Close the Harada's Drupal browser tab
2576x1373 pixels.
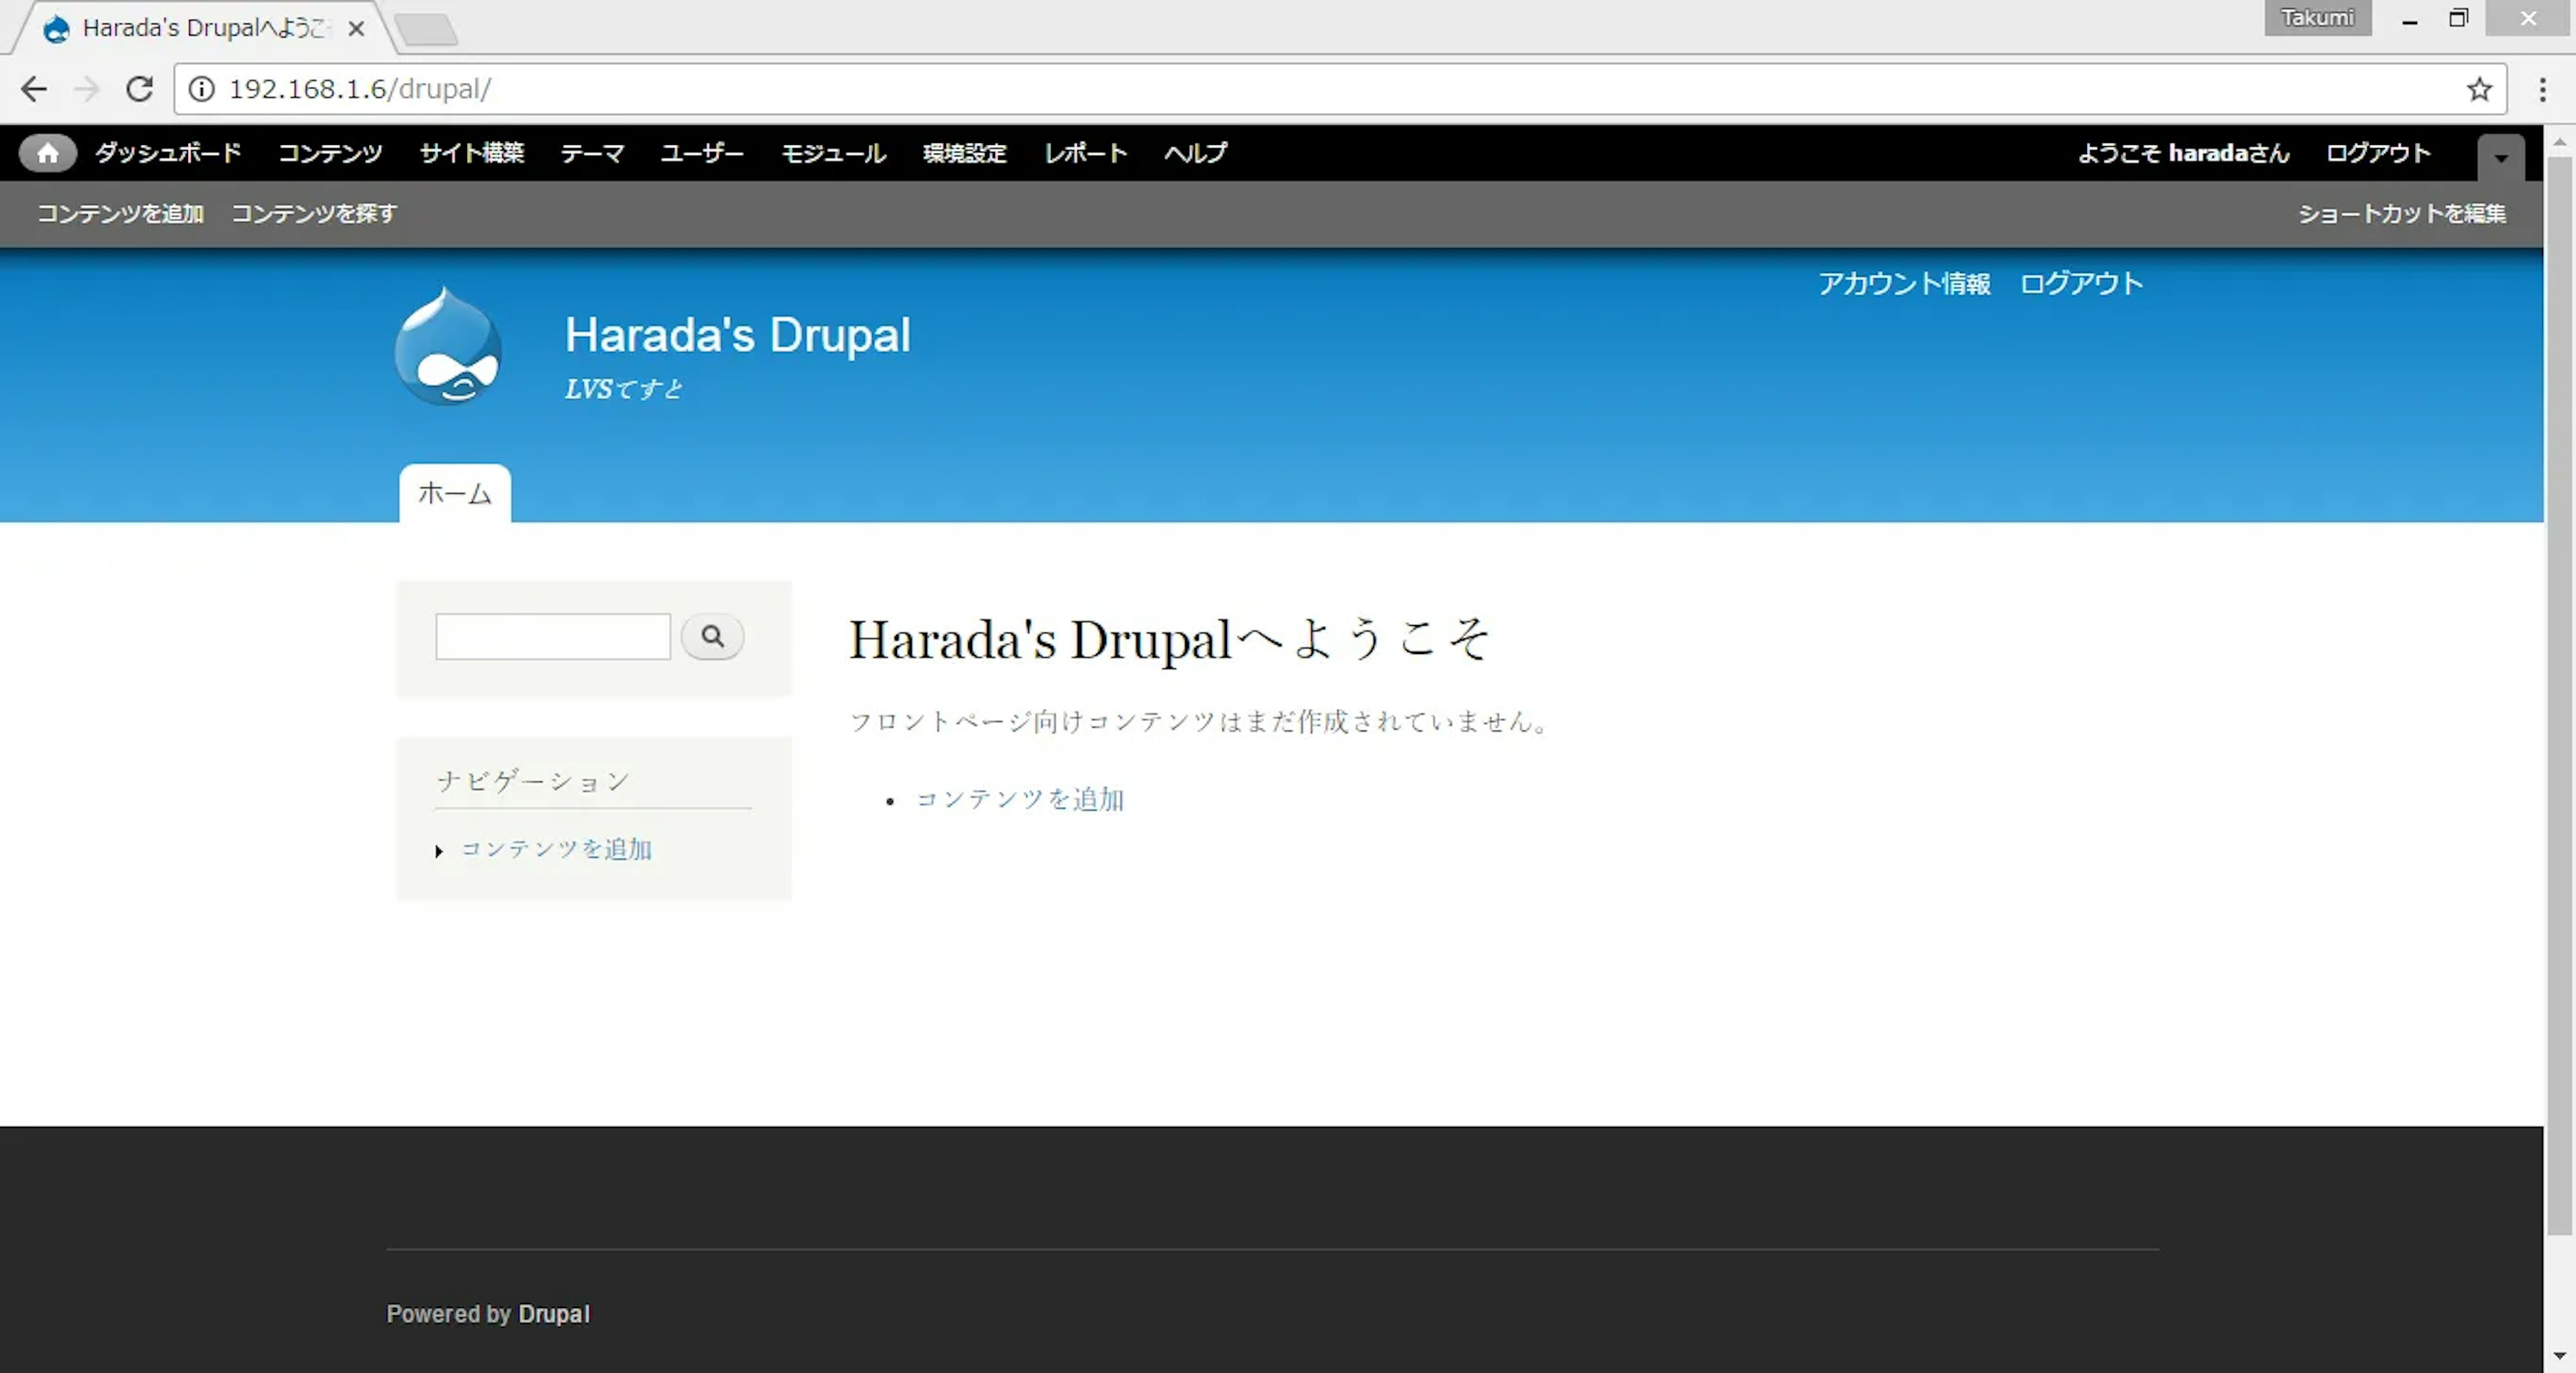pos(356,29)
